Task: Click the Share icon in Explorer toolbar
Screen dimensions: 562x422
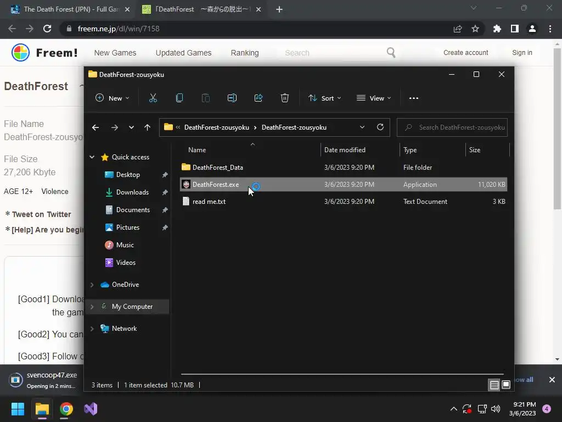Action: pyautogui.click(x=258, y=98)
